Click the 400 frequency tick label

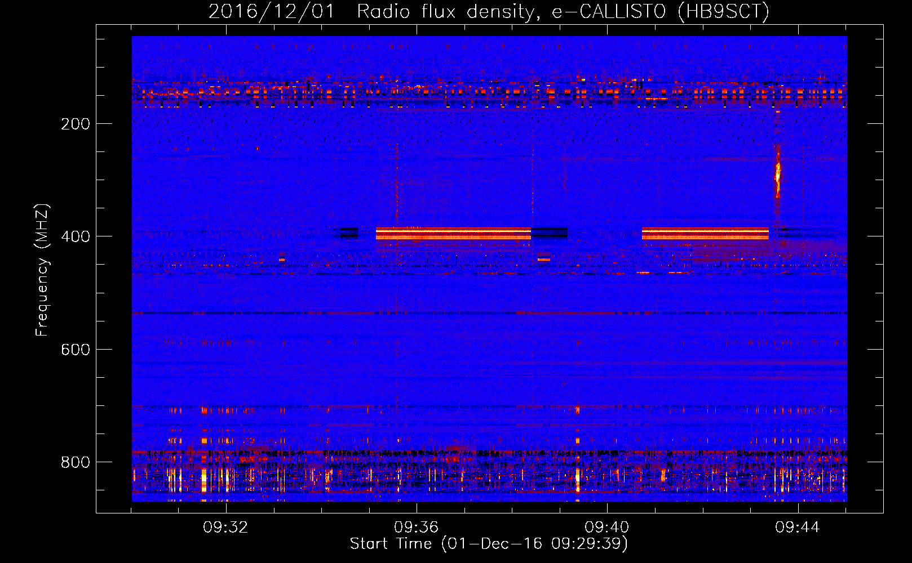[x=76, y=236]
